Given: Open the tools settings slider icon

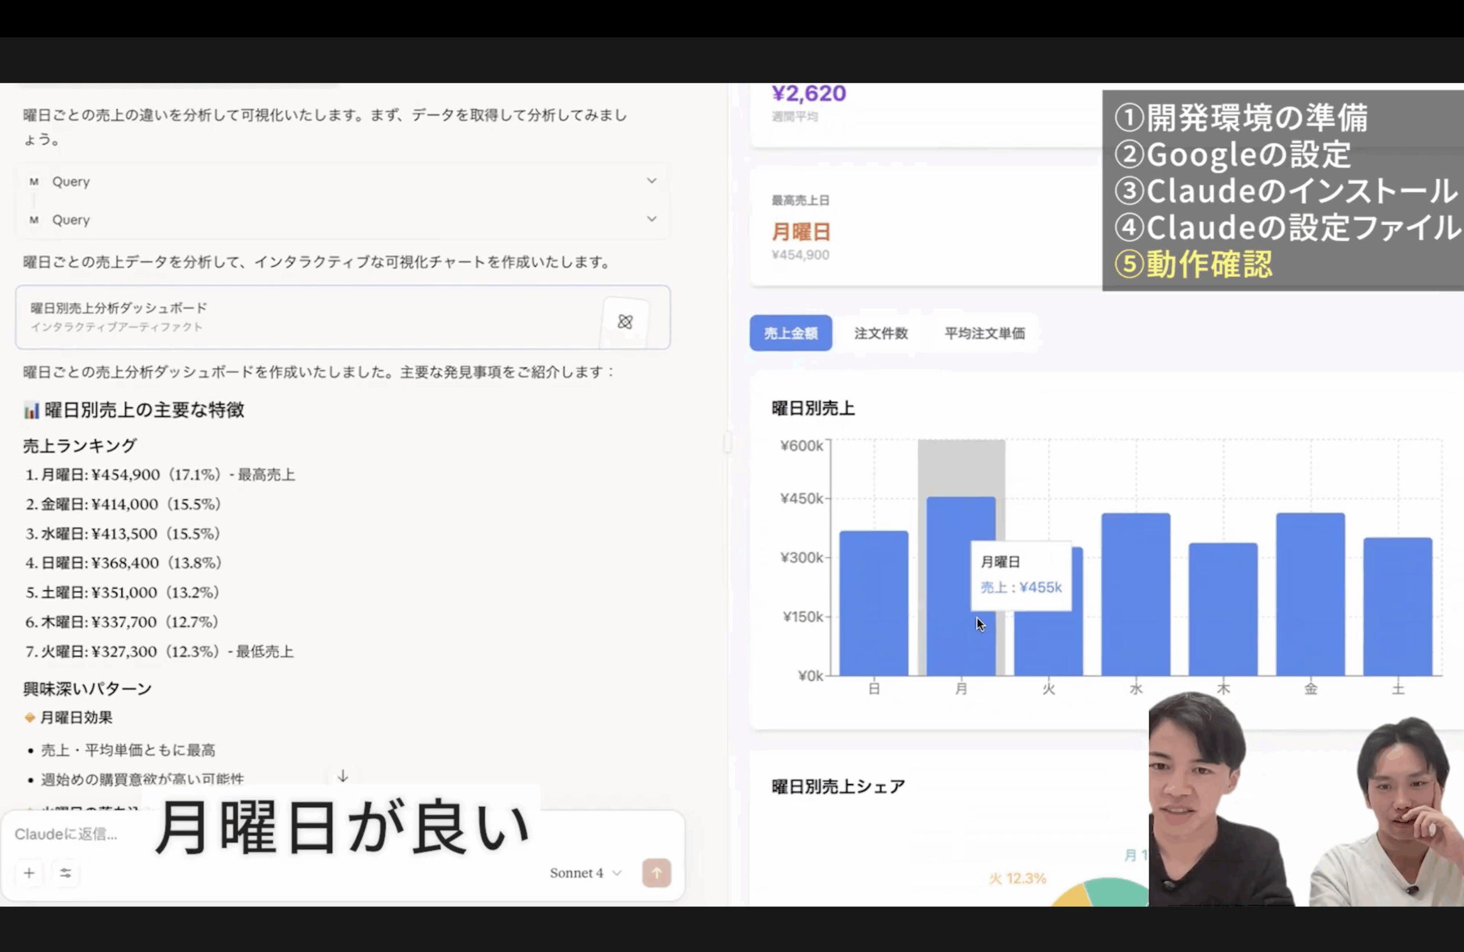Looking at the screenshot, I should click(x=65, y=873).
